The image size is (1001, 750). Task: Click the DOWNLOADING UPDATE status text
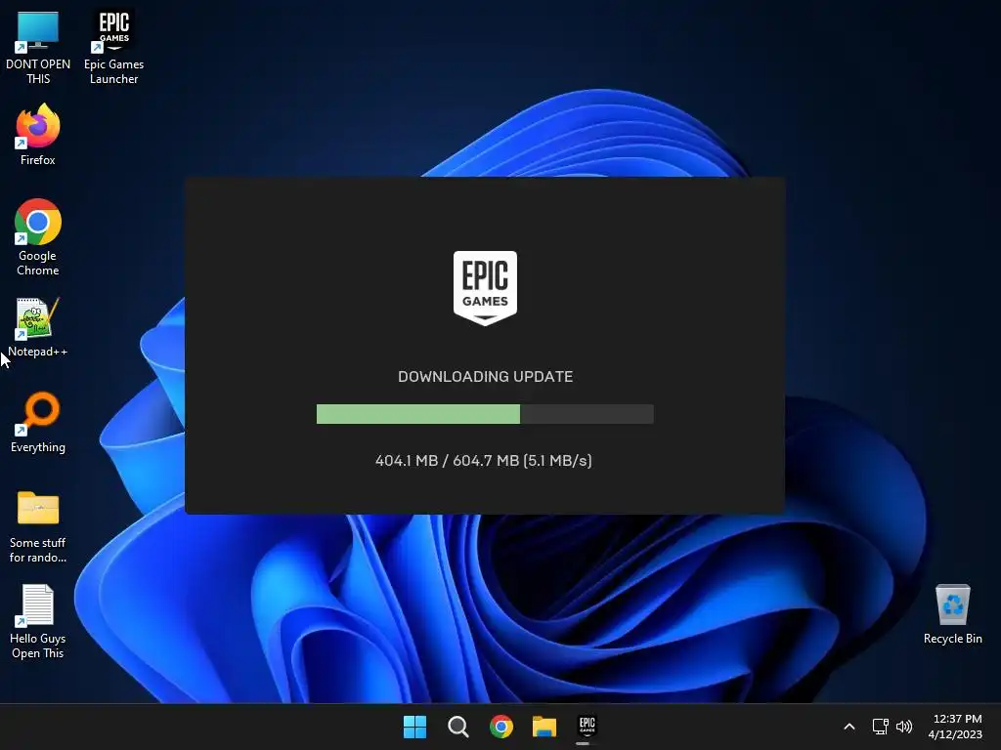point(485,376)
